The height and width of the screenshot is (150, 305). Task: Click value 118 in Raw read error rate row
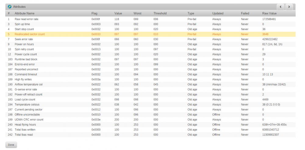click(x=117, y=19)
